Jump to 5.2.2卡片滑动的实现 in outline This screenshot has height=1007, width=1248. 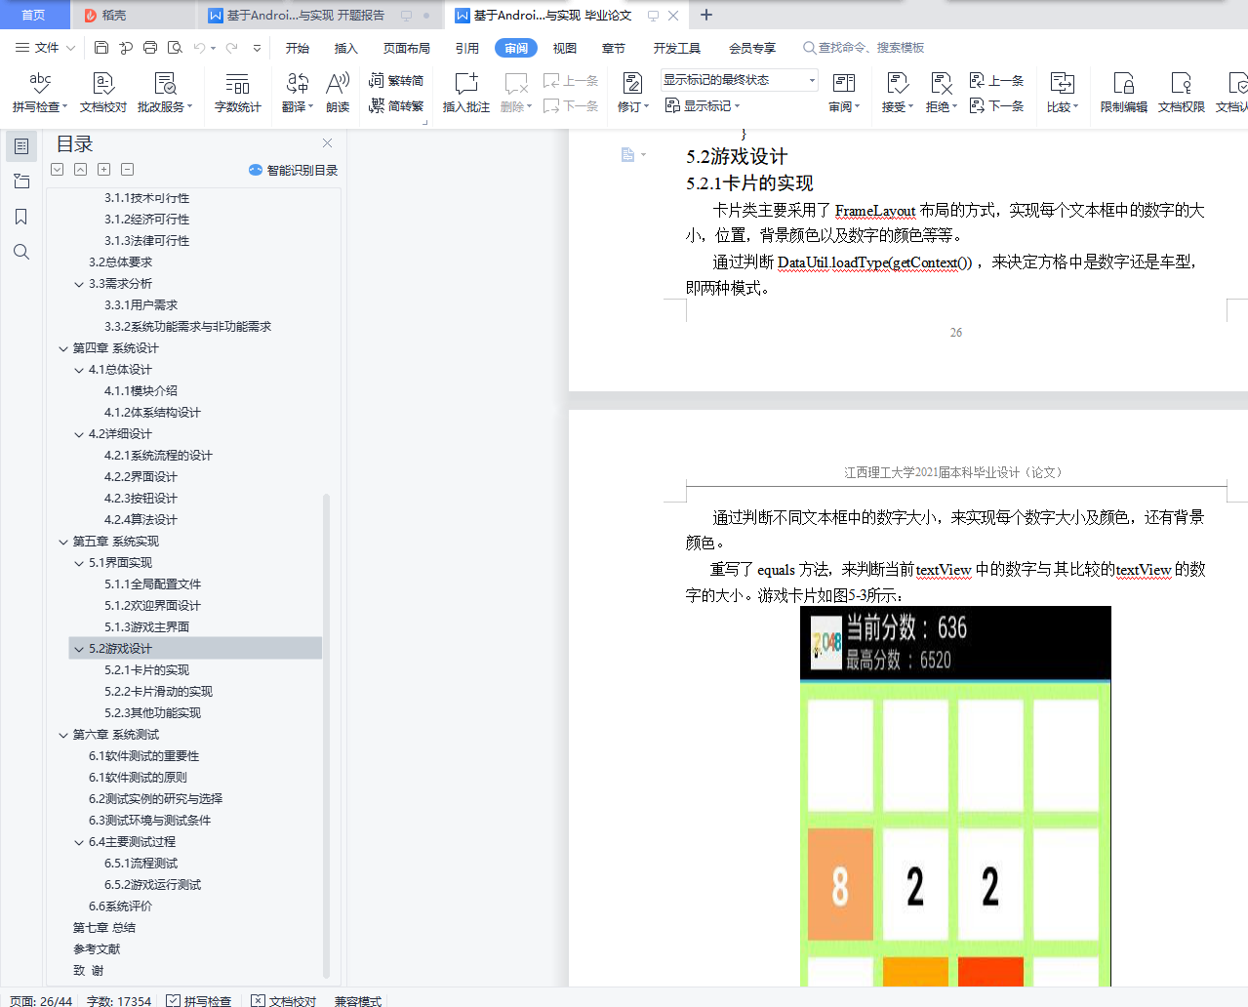point(159,692)
